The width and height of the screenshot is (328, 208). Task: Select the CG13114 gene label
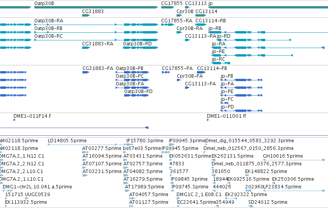coord(206,11)
